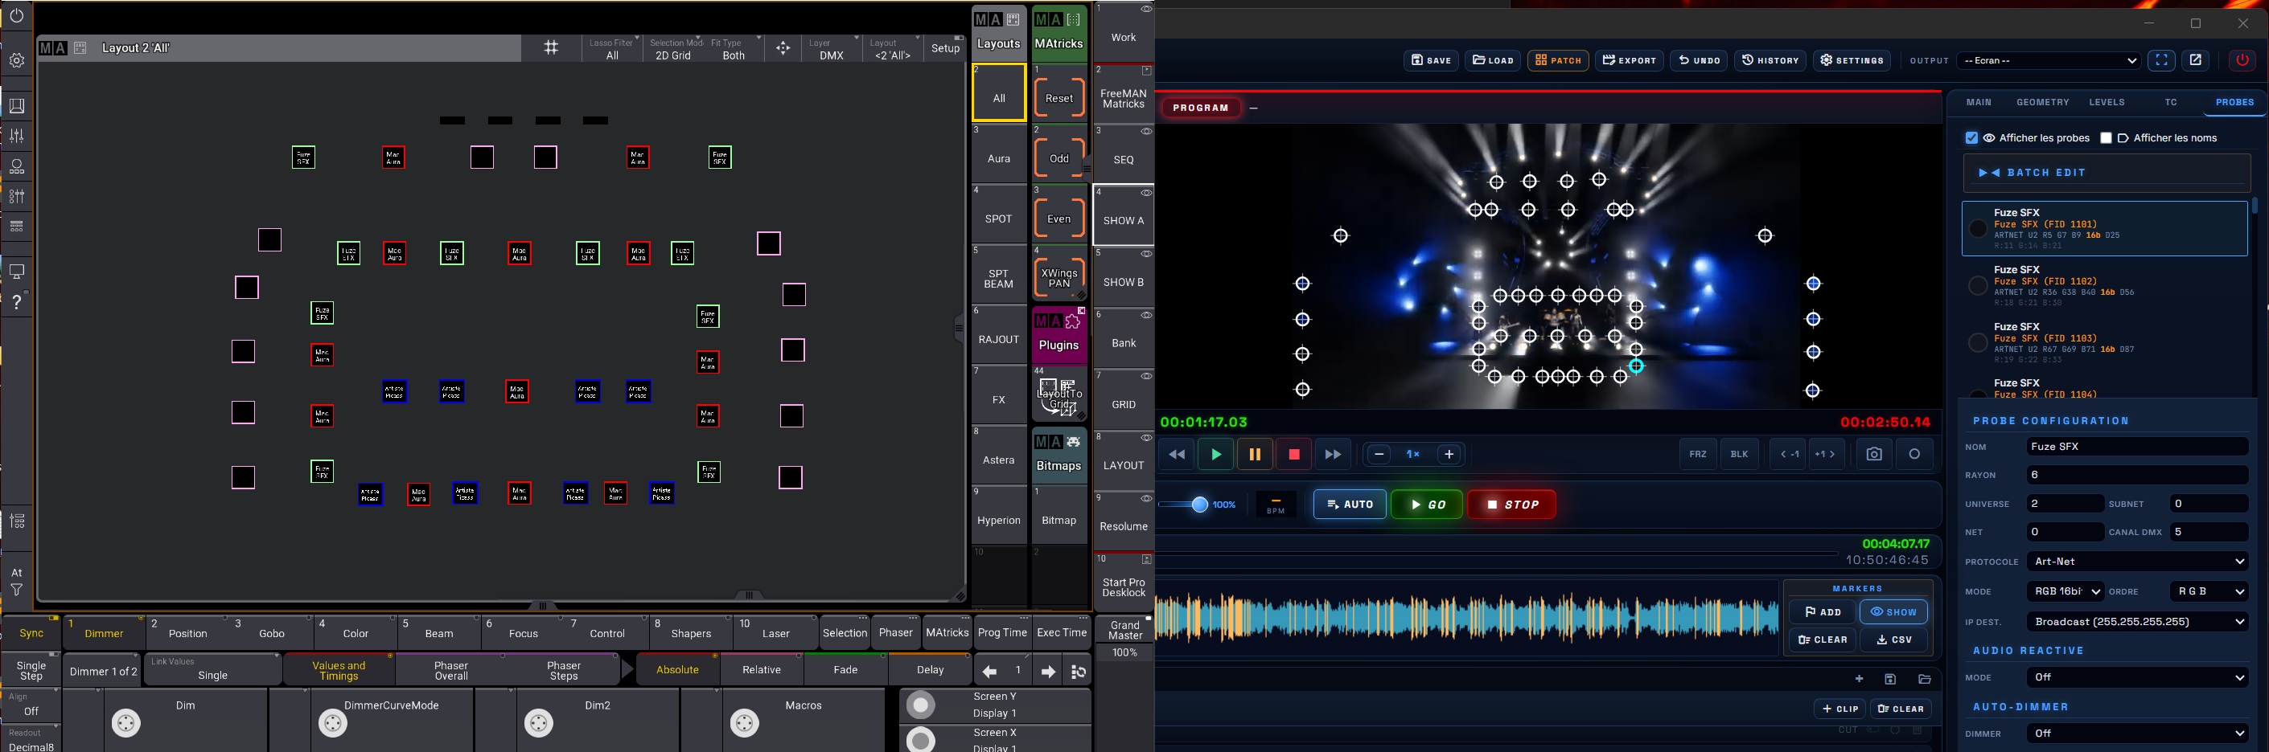This screenshot has width=2269, height=752.
Task: Click the move arrows icon in Layout toolbar
Action: (x=783, y=48)
